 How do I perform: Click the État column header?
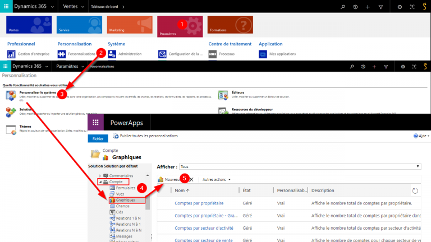tap(246, 190)
